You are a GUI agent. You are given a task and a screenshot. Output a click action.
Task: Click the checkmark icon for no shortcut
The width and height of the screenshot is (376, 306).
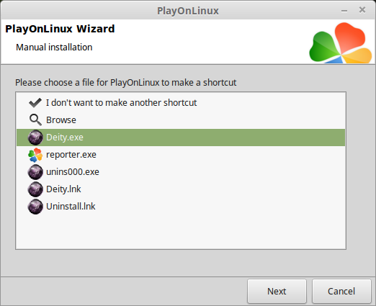[35, 103]
